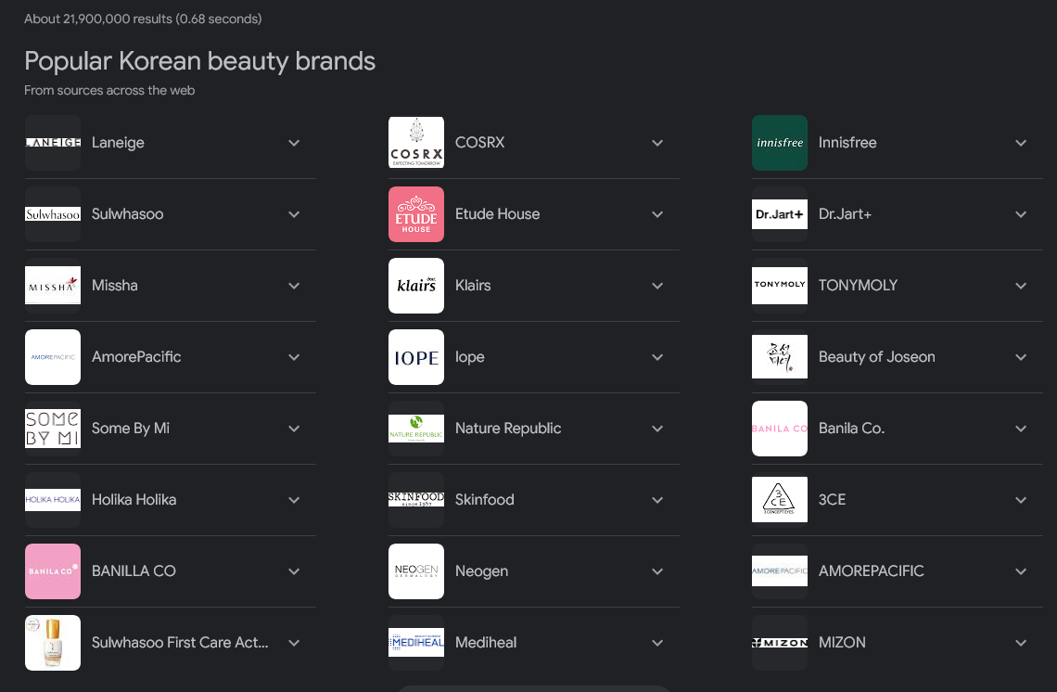This screenshot has width=1057, height=692.
Task: Click the IOPE logo thumbnail
Action: (x=415, y=357)
